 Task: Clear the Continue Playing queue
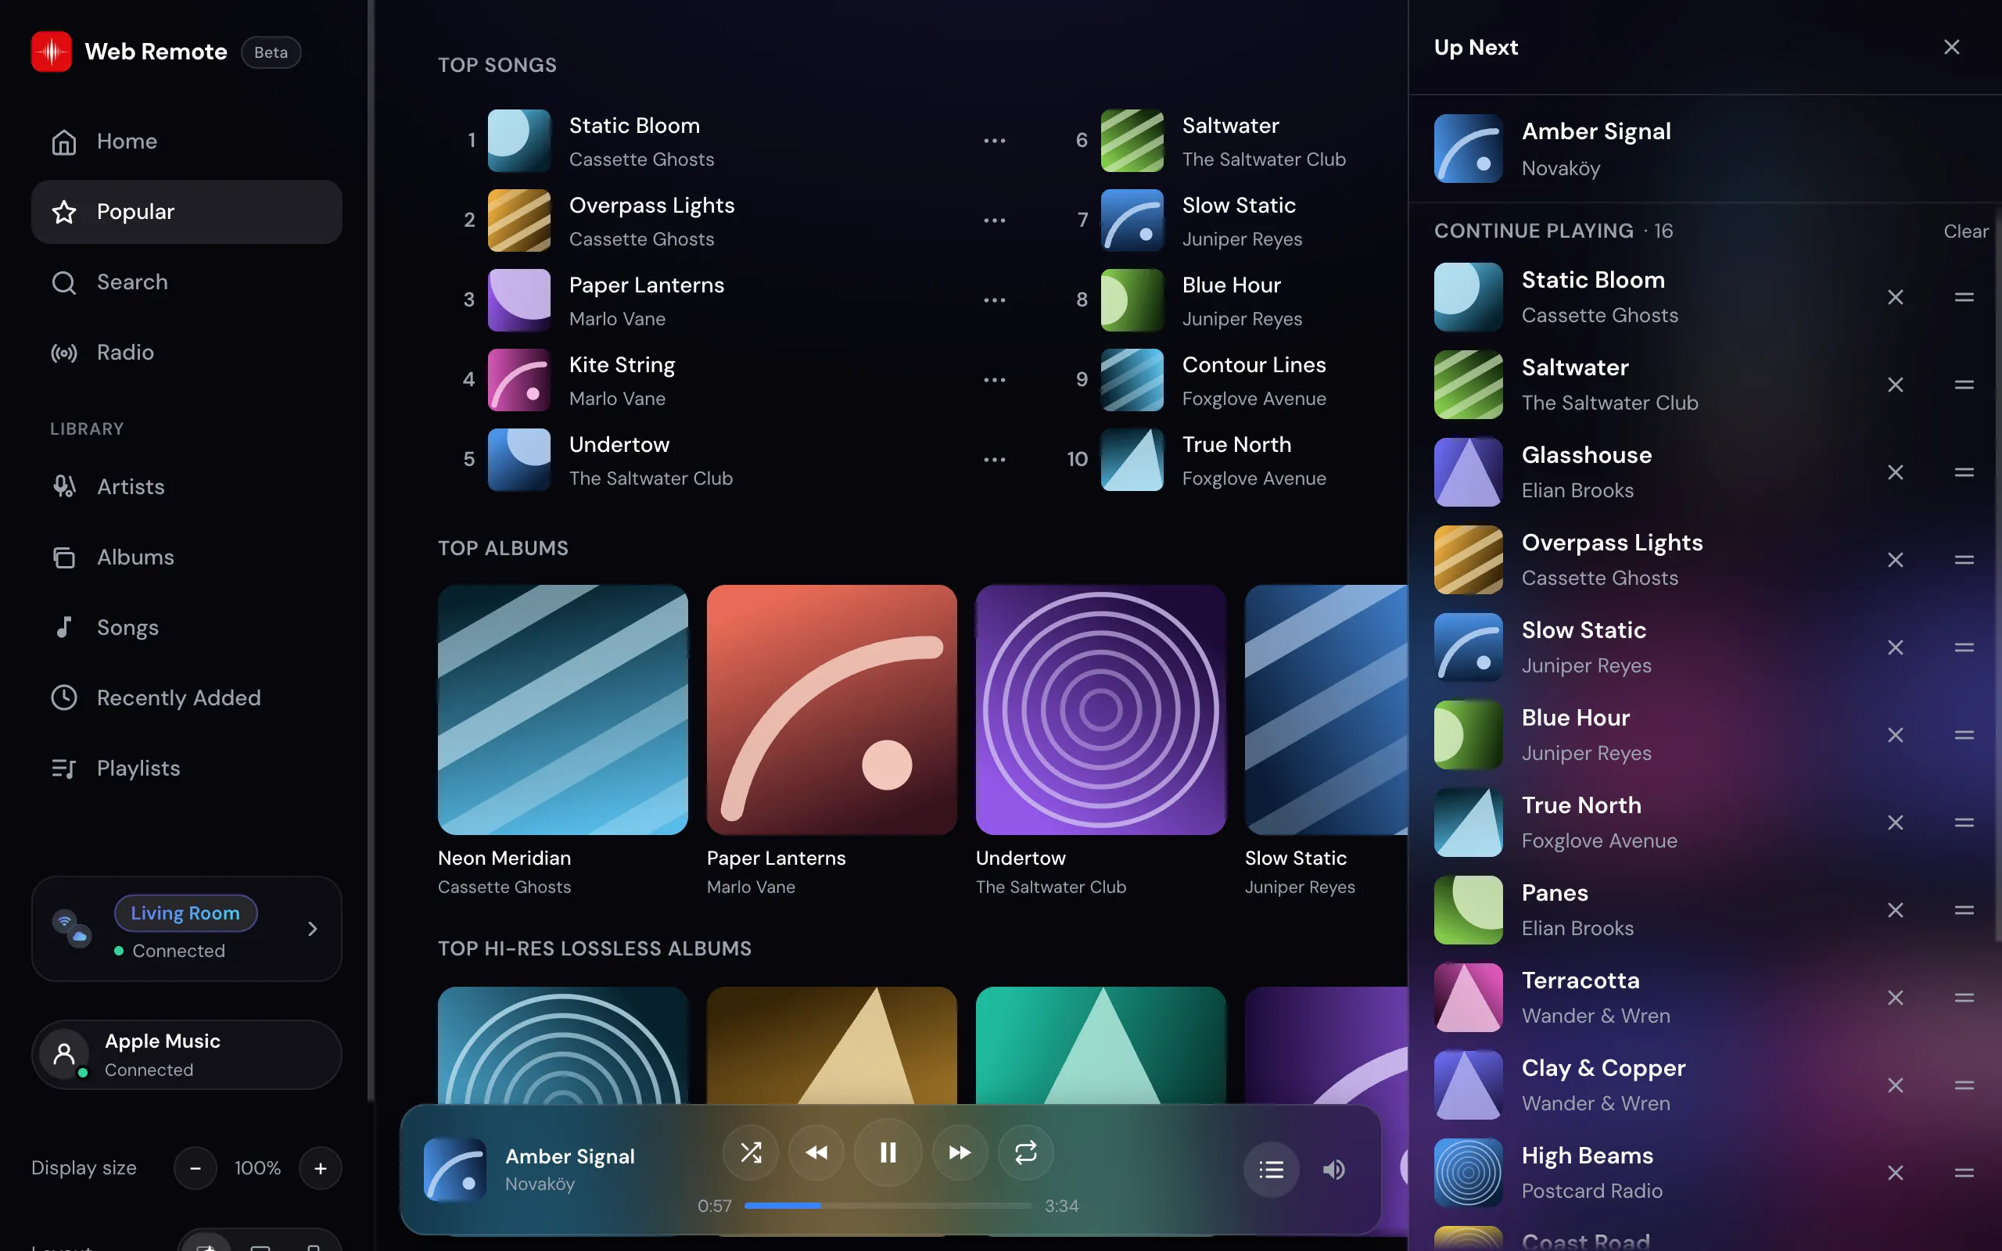click(x=1965, y=231)
